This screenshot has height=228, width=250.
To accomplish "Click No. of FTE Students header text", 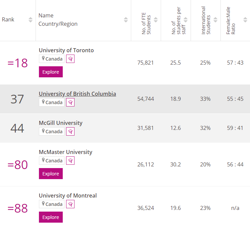I will point(146,23).
